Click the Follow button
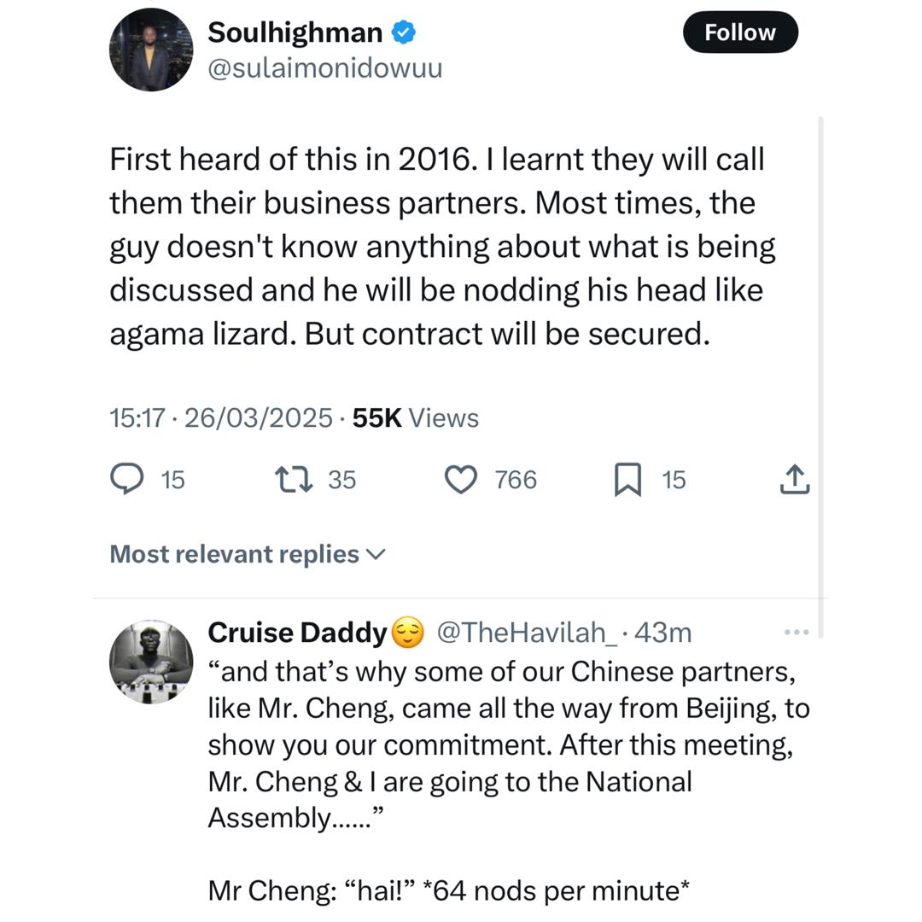Screen dimensions: 922x922 (x=740, y=33)
